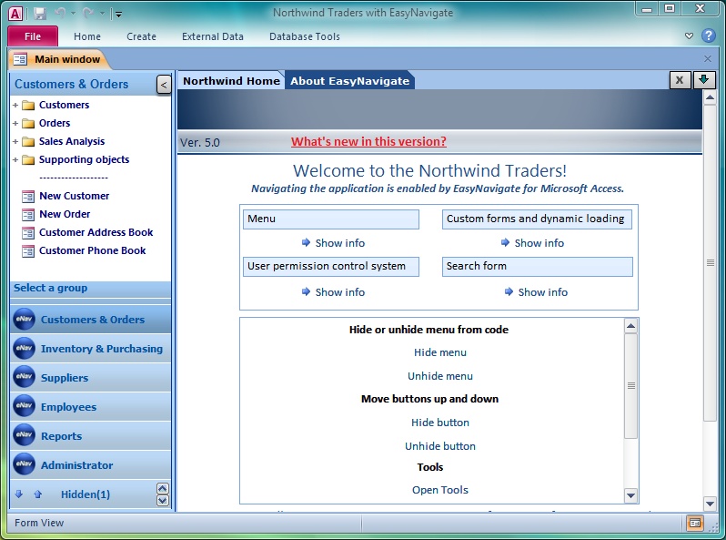Click the Undo icon in quick access toolbar

(x=60, y=13)
